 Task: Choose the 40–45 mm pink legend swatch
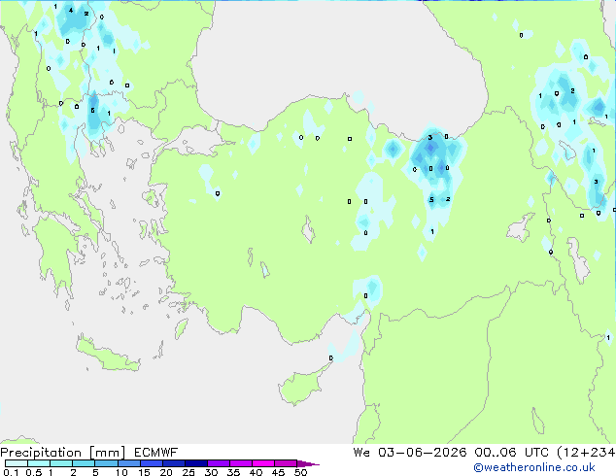pos(263,463)
